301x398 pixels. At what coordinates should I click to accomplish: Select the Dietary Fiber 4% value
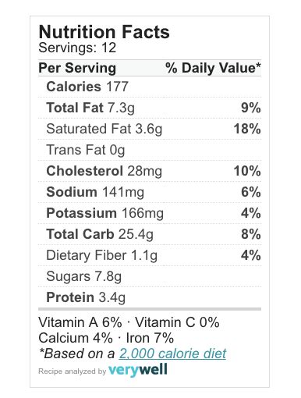(251, 255)
